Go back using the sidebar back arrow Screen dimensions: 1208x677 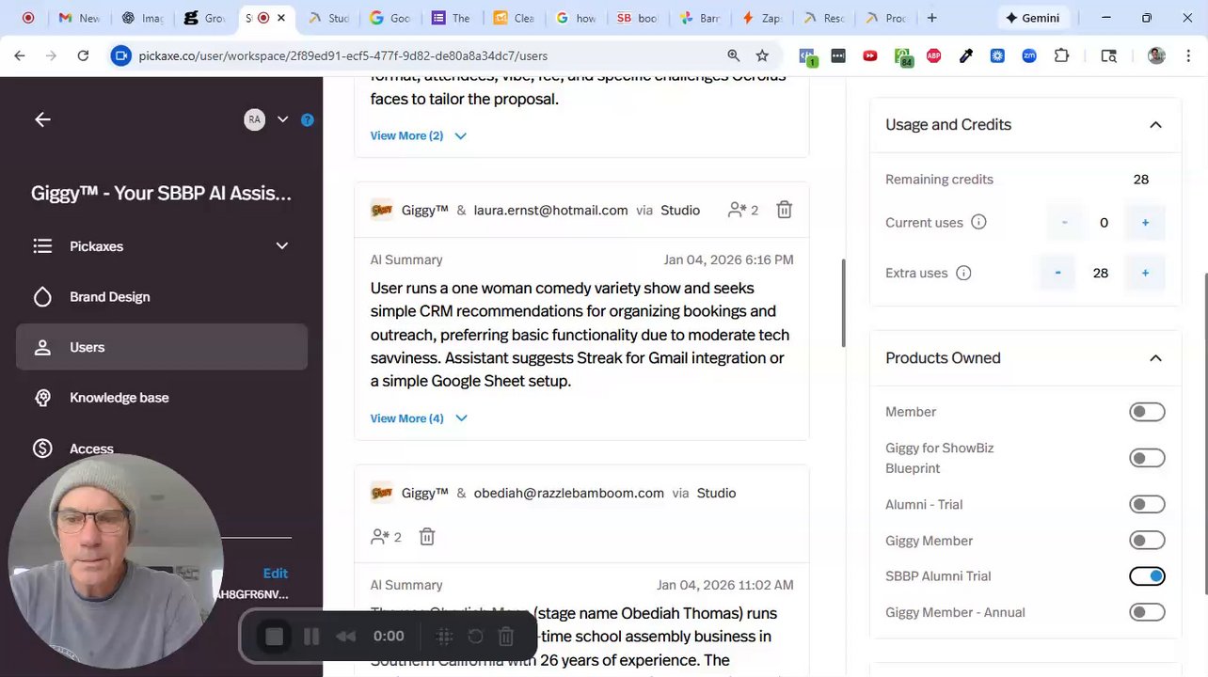[42, 119]
